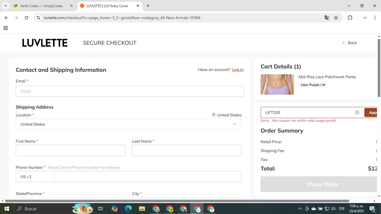Focus the Last Name field
381x214 pixels.
tap(187, 151)
